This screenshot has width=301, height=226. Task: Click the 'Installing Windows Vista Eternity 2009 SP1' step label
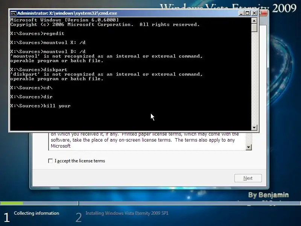[x=127, y=213]
